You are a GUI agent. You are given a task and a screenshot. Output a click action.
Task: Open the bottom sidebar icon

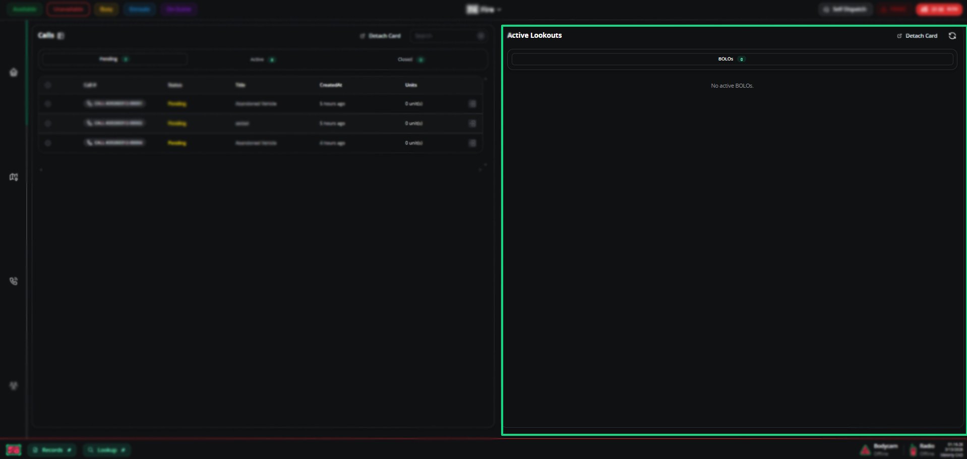(x=14, y=385)
